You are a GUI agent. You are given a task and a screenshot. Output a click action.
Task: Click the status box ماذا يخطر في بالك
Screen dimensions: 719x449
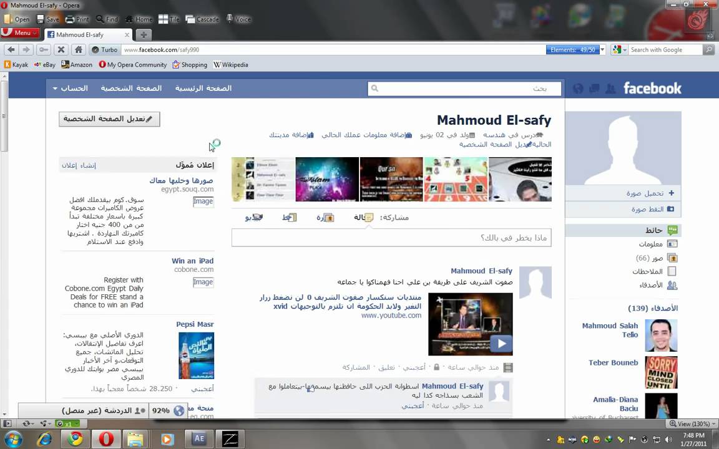click(x=391, y=238)
